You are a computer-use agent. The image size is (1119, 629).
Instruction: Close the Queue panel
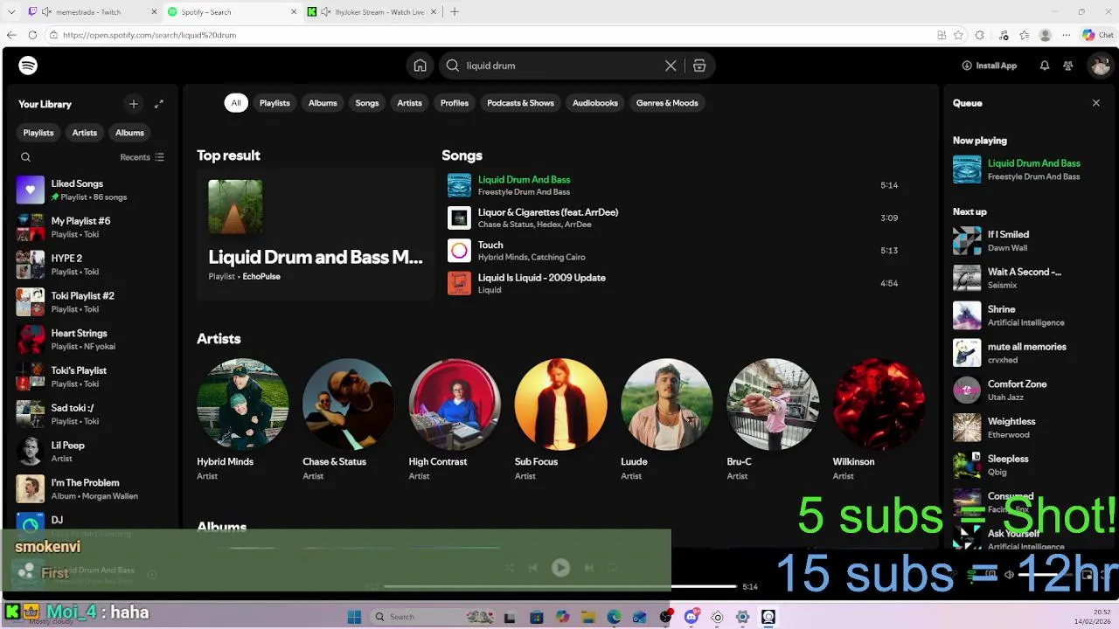1096,103
